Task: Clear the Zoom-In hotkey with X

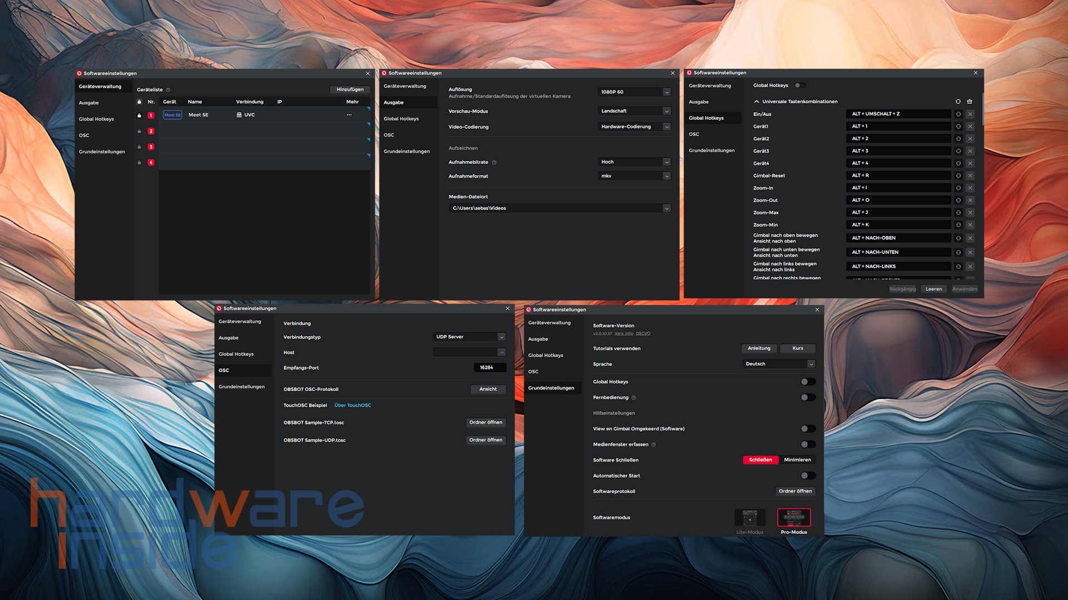Action: [x=970, y=188]
